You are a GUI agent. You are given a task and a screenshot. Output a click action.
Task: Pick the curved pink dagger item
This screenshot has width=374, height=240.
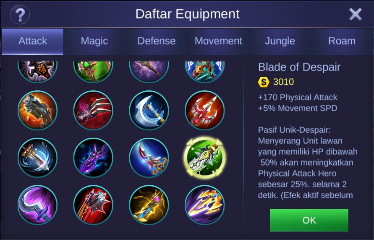(x=149, y=158)
